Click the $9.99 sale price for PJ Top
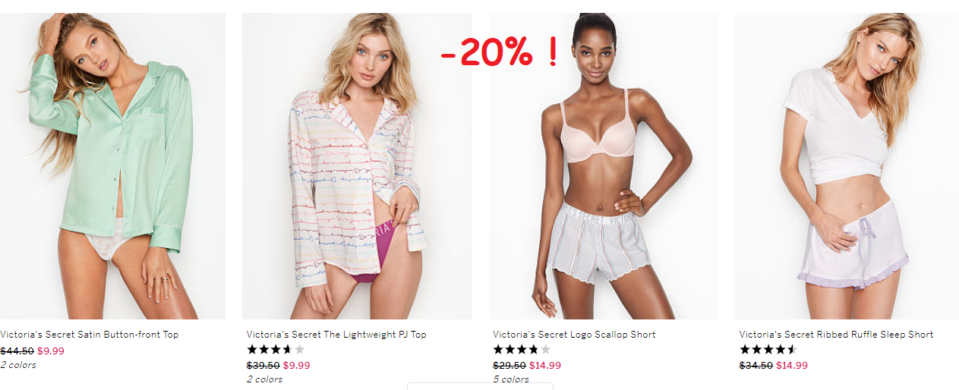This screenshot has width=959, height=390. pyautogui.click(x=297, y=365)
